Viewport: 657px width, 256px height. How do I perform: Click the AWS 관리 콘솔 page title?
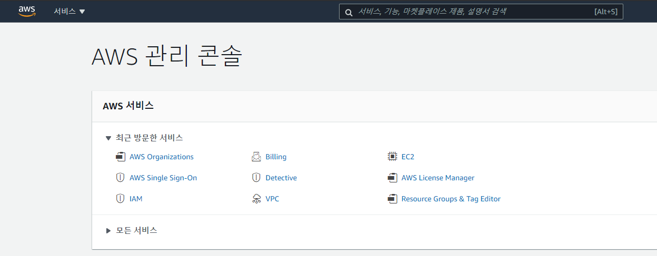click(x=167, y=56)
